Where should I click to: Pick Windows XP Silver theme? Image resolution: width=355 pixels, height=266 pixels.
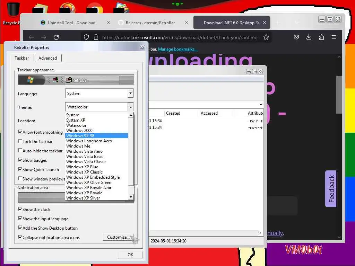[x=96, y=198]
